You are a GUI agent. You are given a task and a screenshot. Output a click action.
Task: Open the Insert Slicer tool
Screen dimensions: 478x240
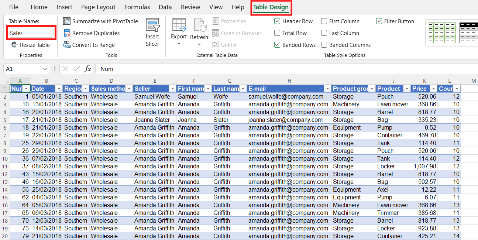[152, 32]
